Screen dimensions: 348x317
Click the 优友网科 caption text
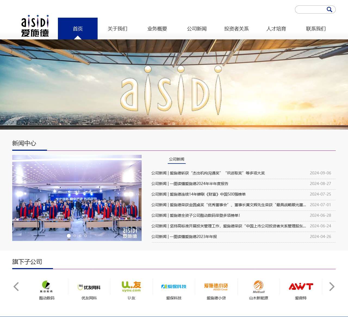tap(89, 298)
